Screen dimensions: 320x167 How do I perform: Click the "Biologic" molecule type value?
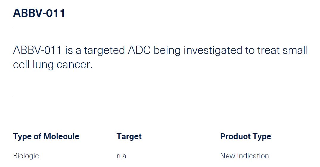pos(26,156)
